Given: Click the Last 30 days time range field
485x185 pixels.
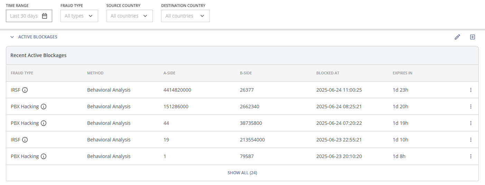Looking at the screenshot, I should point(24,16).
